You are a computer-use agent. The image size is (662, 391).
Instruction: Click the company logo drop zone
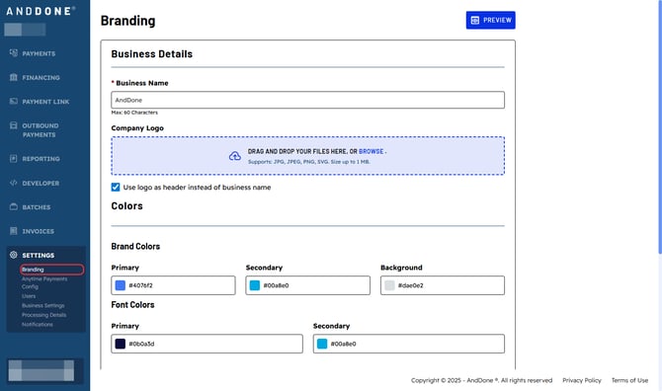(x=307, y=156)
